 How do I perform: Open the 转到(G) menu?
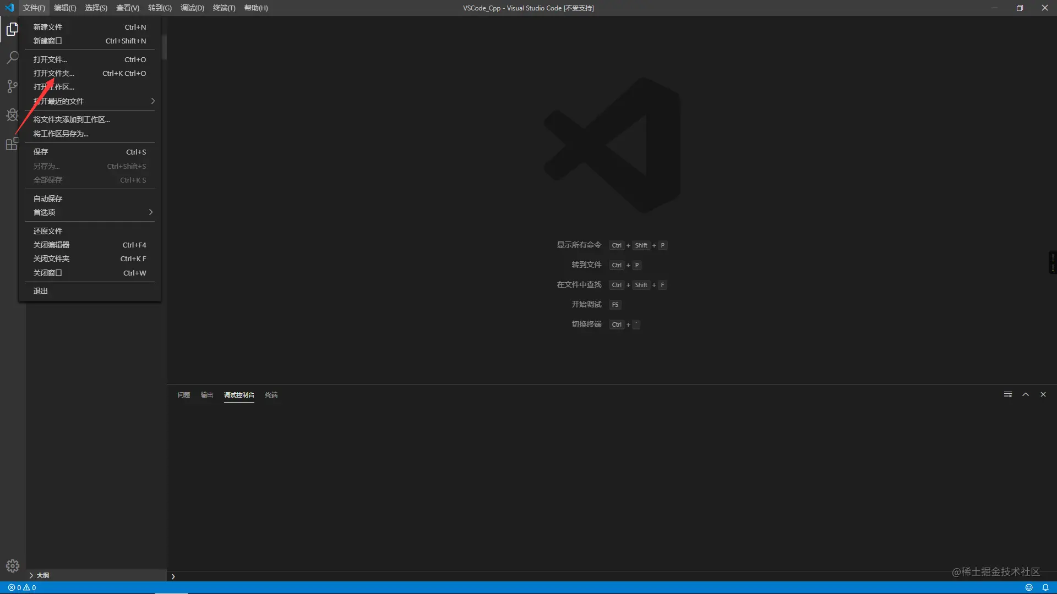pyautogui.click(x=160, y=8)
